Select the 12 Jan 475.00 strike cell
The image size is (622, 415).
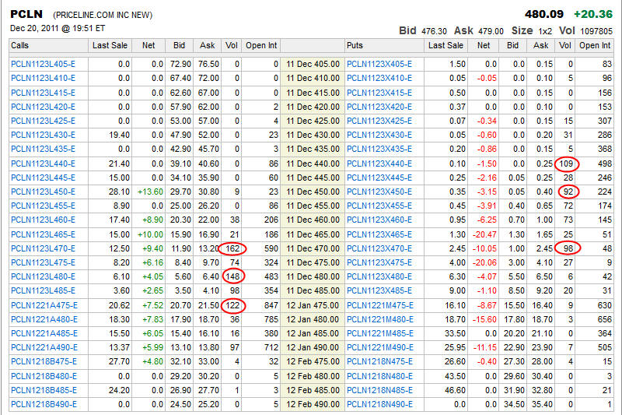[x=313, y=305]
